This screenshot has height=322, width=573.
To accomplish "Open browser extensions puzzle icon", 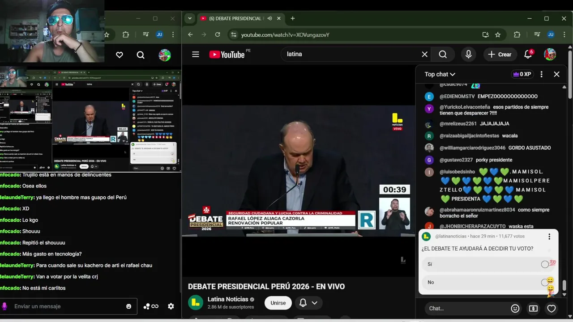I will pos(517,34).
